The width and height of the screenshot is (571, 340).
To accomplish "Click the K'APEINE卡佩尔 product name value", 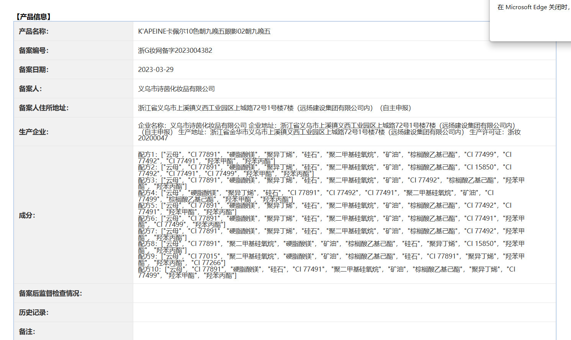I will pyautogui.click(x=204, y=31).
